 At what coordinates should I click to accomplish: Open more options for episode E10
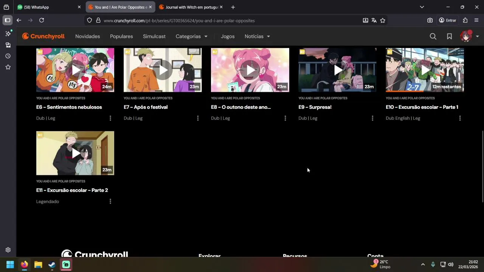[x=460, y=118]
